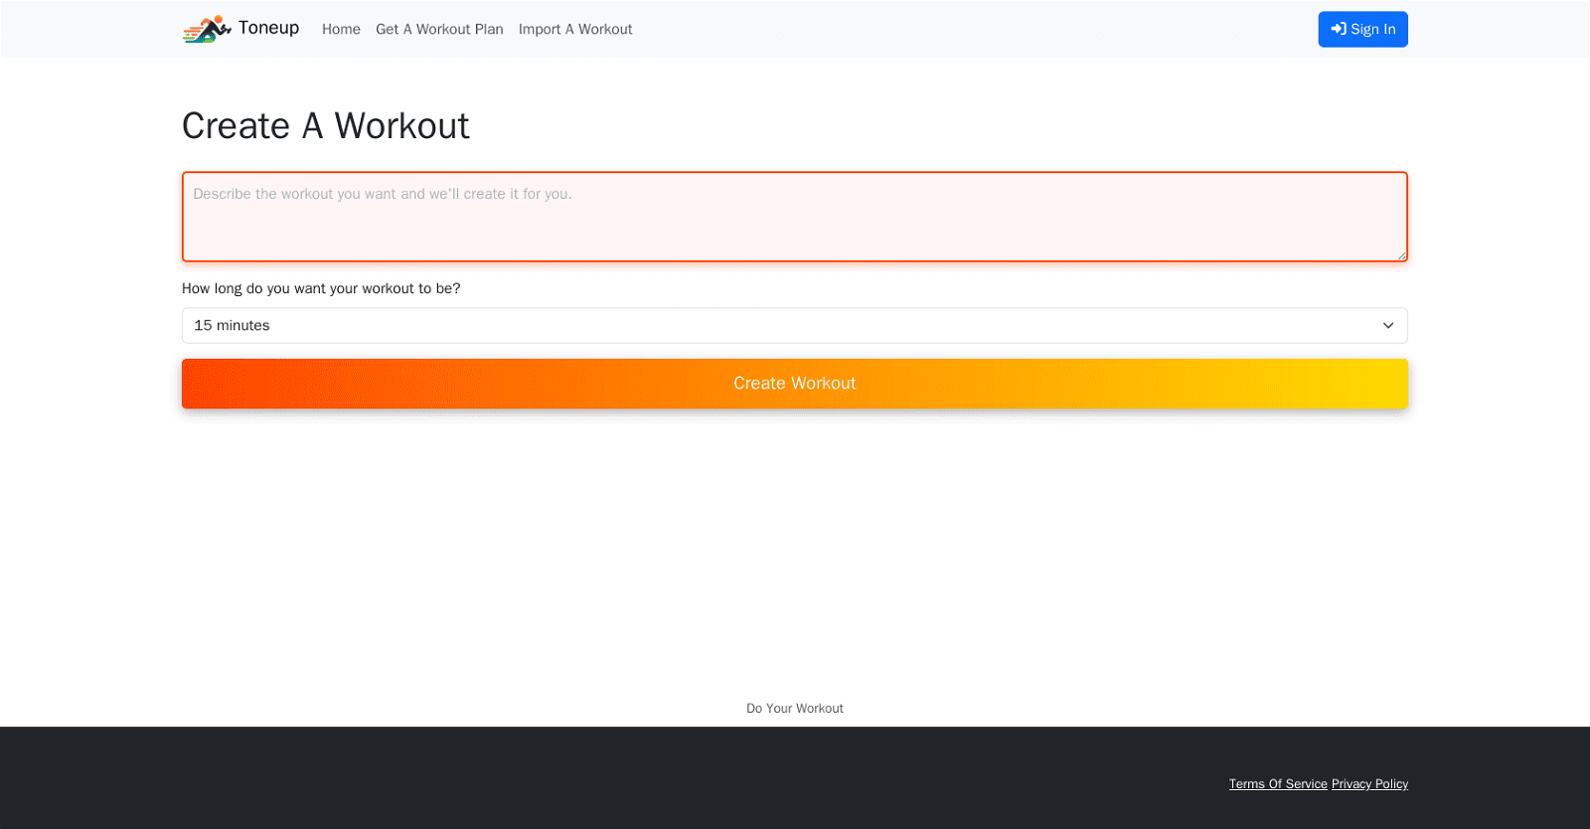Click the blank white area below the button
The image size is (1590, 829).
795,547
